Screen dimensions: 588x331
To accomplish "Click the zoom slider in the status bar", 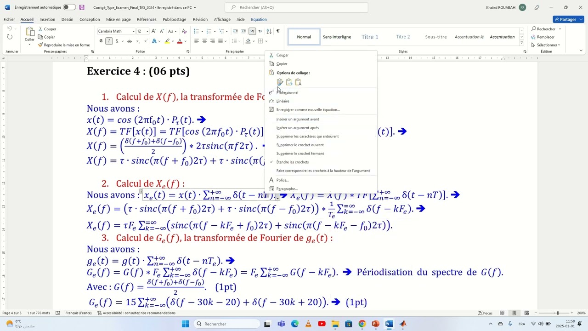I will tap(558, 313).
